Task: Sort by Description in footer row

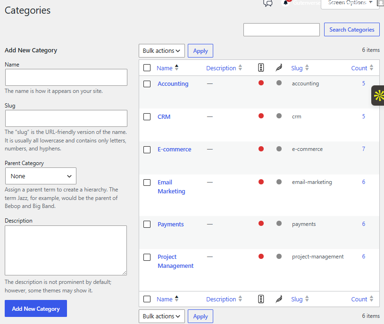Action: [224, 299]
